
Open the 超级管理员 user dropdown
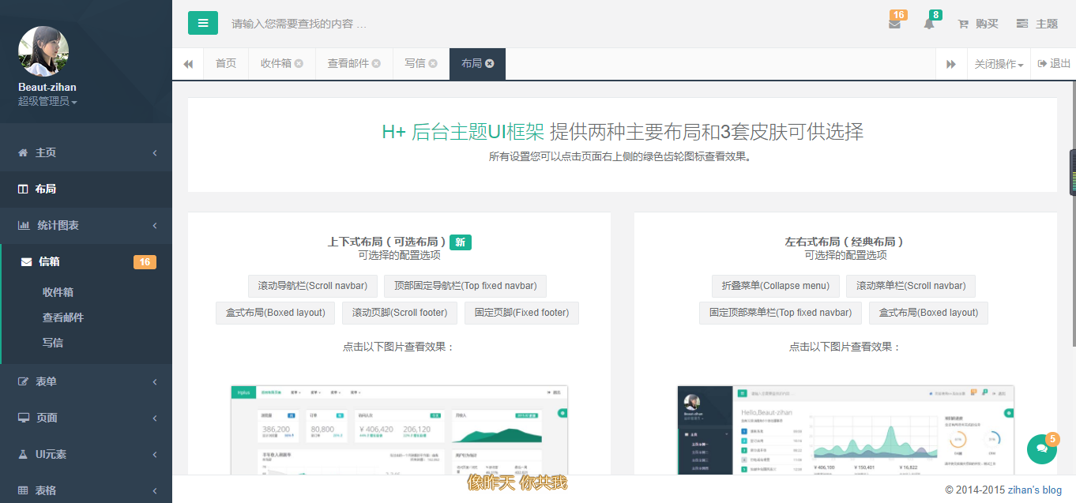47,101
